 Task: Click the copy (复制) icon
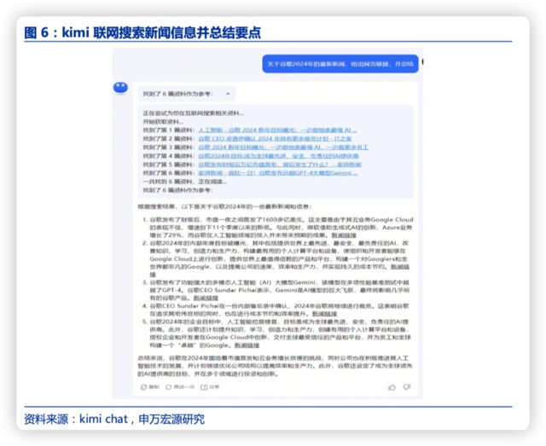pyautogui.click(x=143, y=387)
